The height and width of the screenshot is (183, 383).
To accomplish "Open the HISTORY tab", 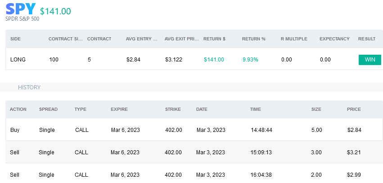I will click(x=29, y=87).
